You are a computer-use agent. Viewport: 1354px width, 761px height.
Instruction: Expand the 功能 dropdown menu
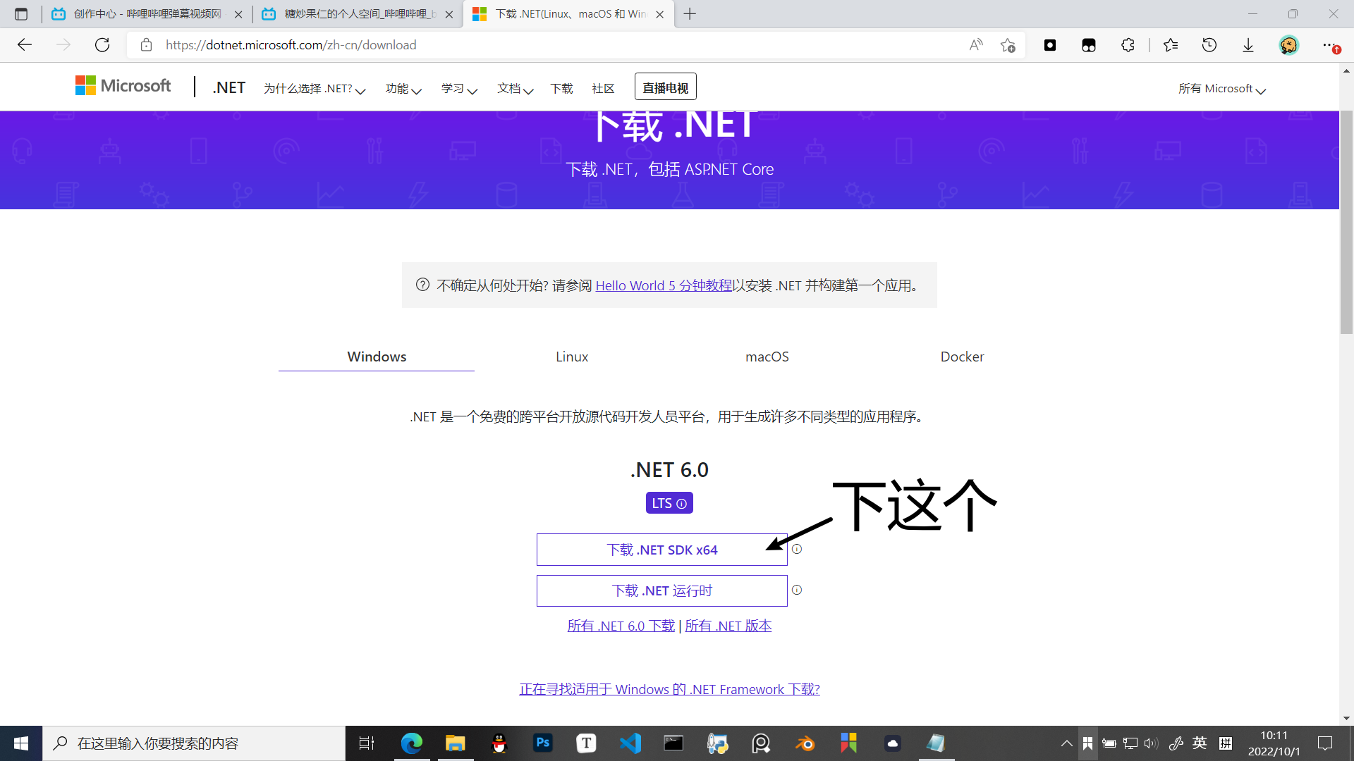(403, 89)
